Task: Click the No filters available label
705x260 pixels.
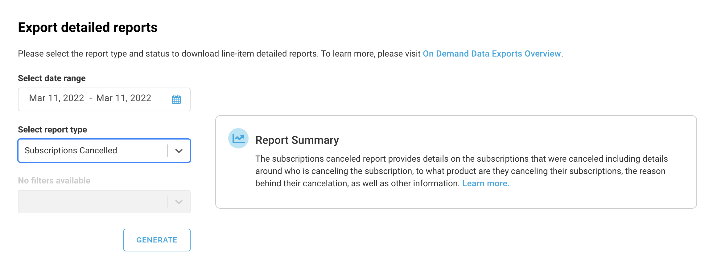Action: (x=54, y=181)
